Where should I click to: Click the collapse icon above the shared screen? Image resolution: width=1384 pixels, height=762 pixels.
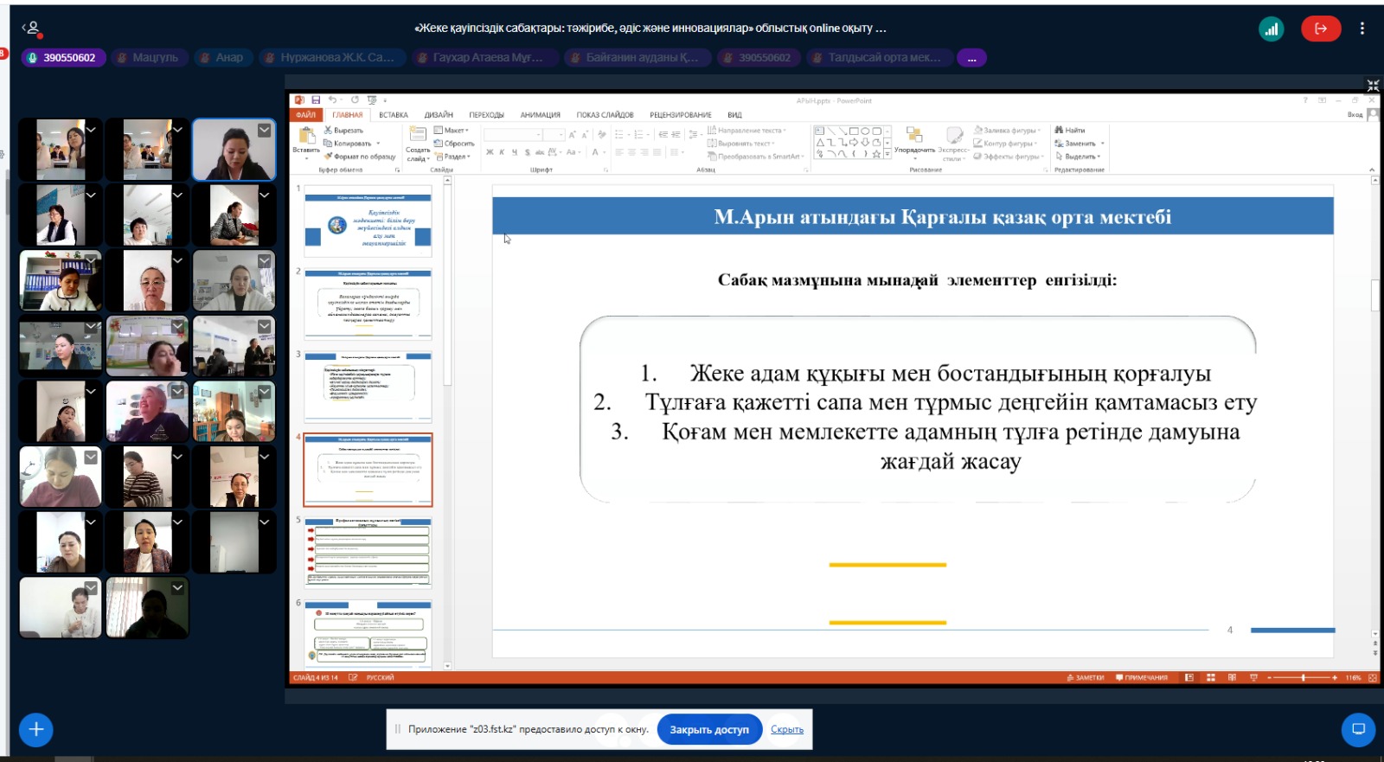1373,85
